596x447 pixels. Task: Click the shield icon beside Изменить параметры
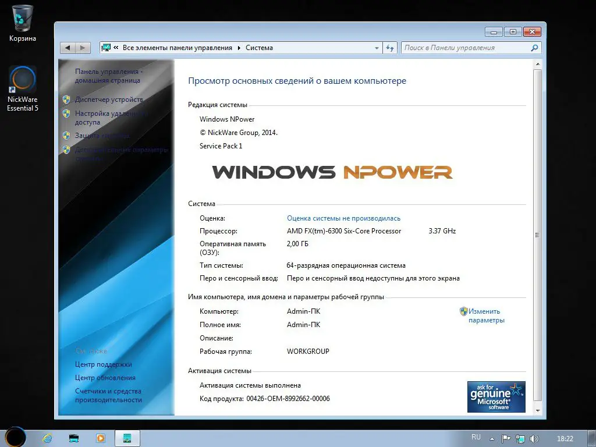463,311
